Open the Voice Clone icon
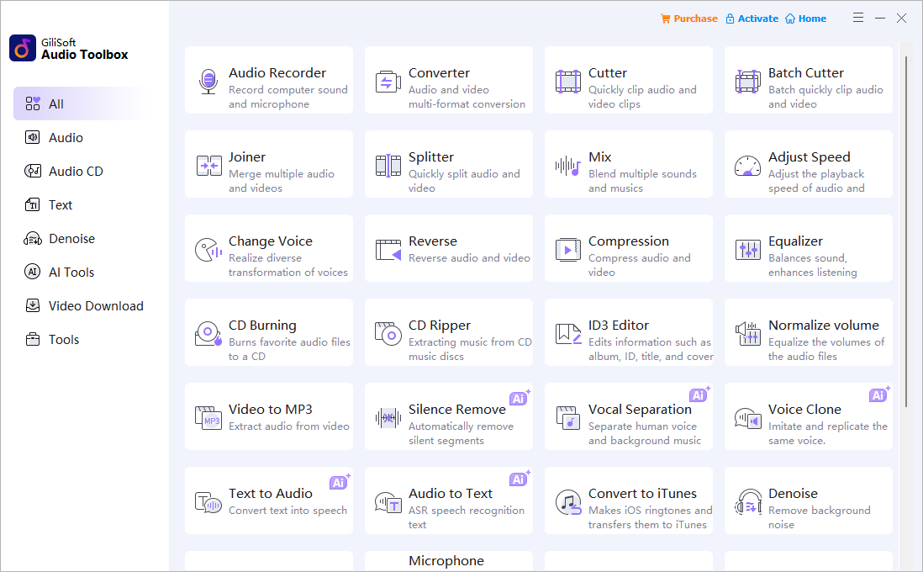Screen dimensions: 923x572 click(x=747, y=419)
